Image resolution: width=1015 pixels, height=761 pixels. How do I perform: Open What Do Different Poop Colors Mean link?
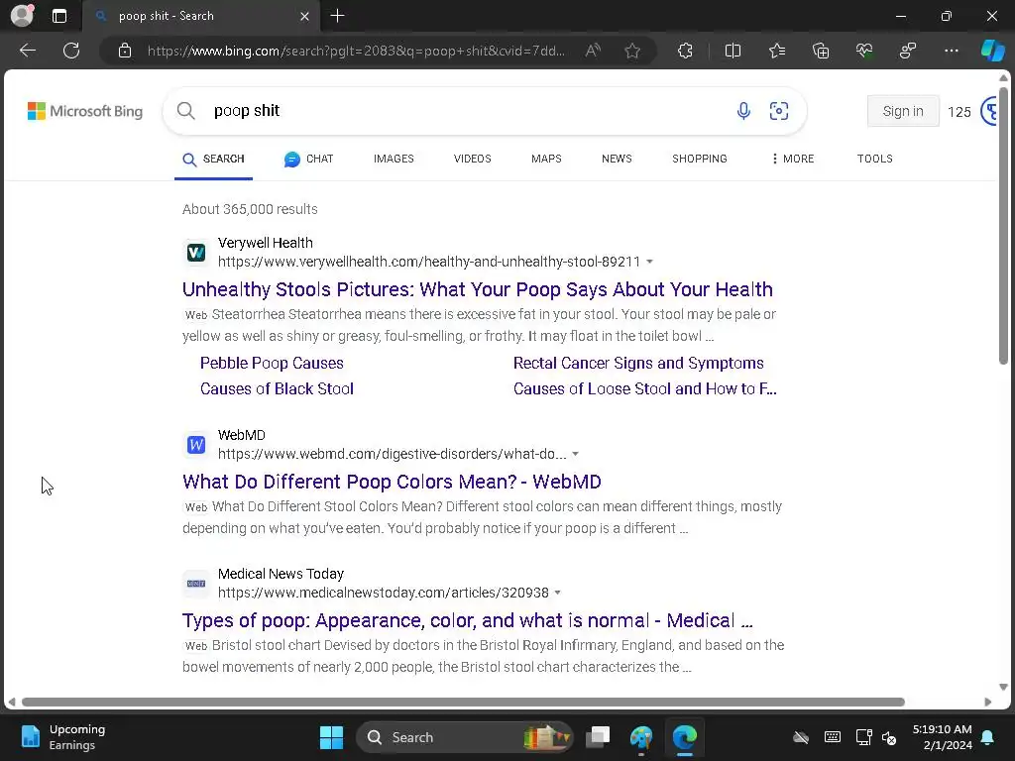[x=392, y=482]
